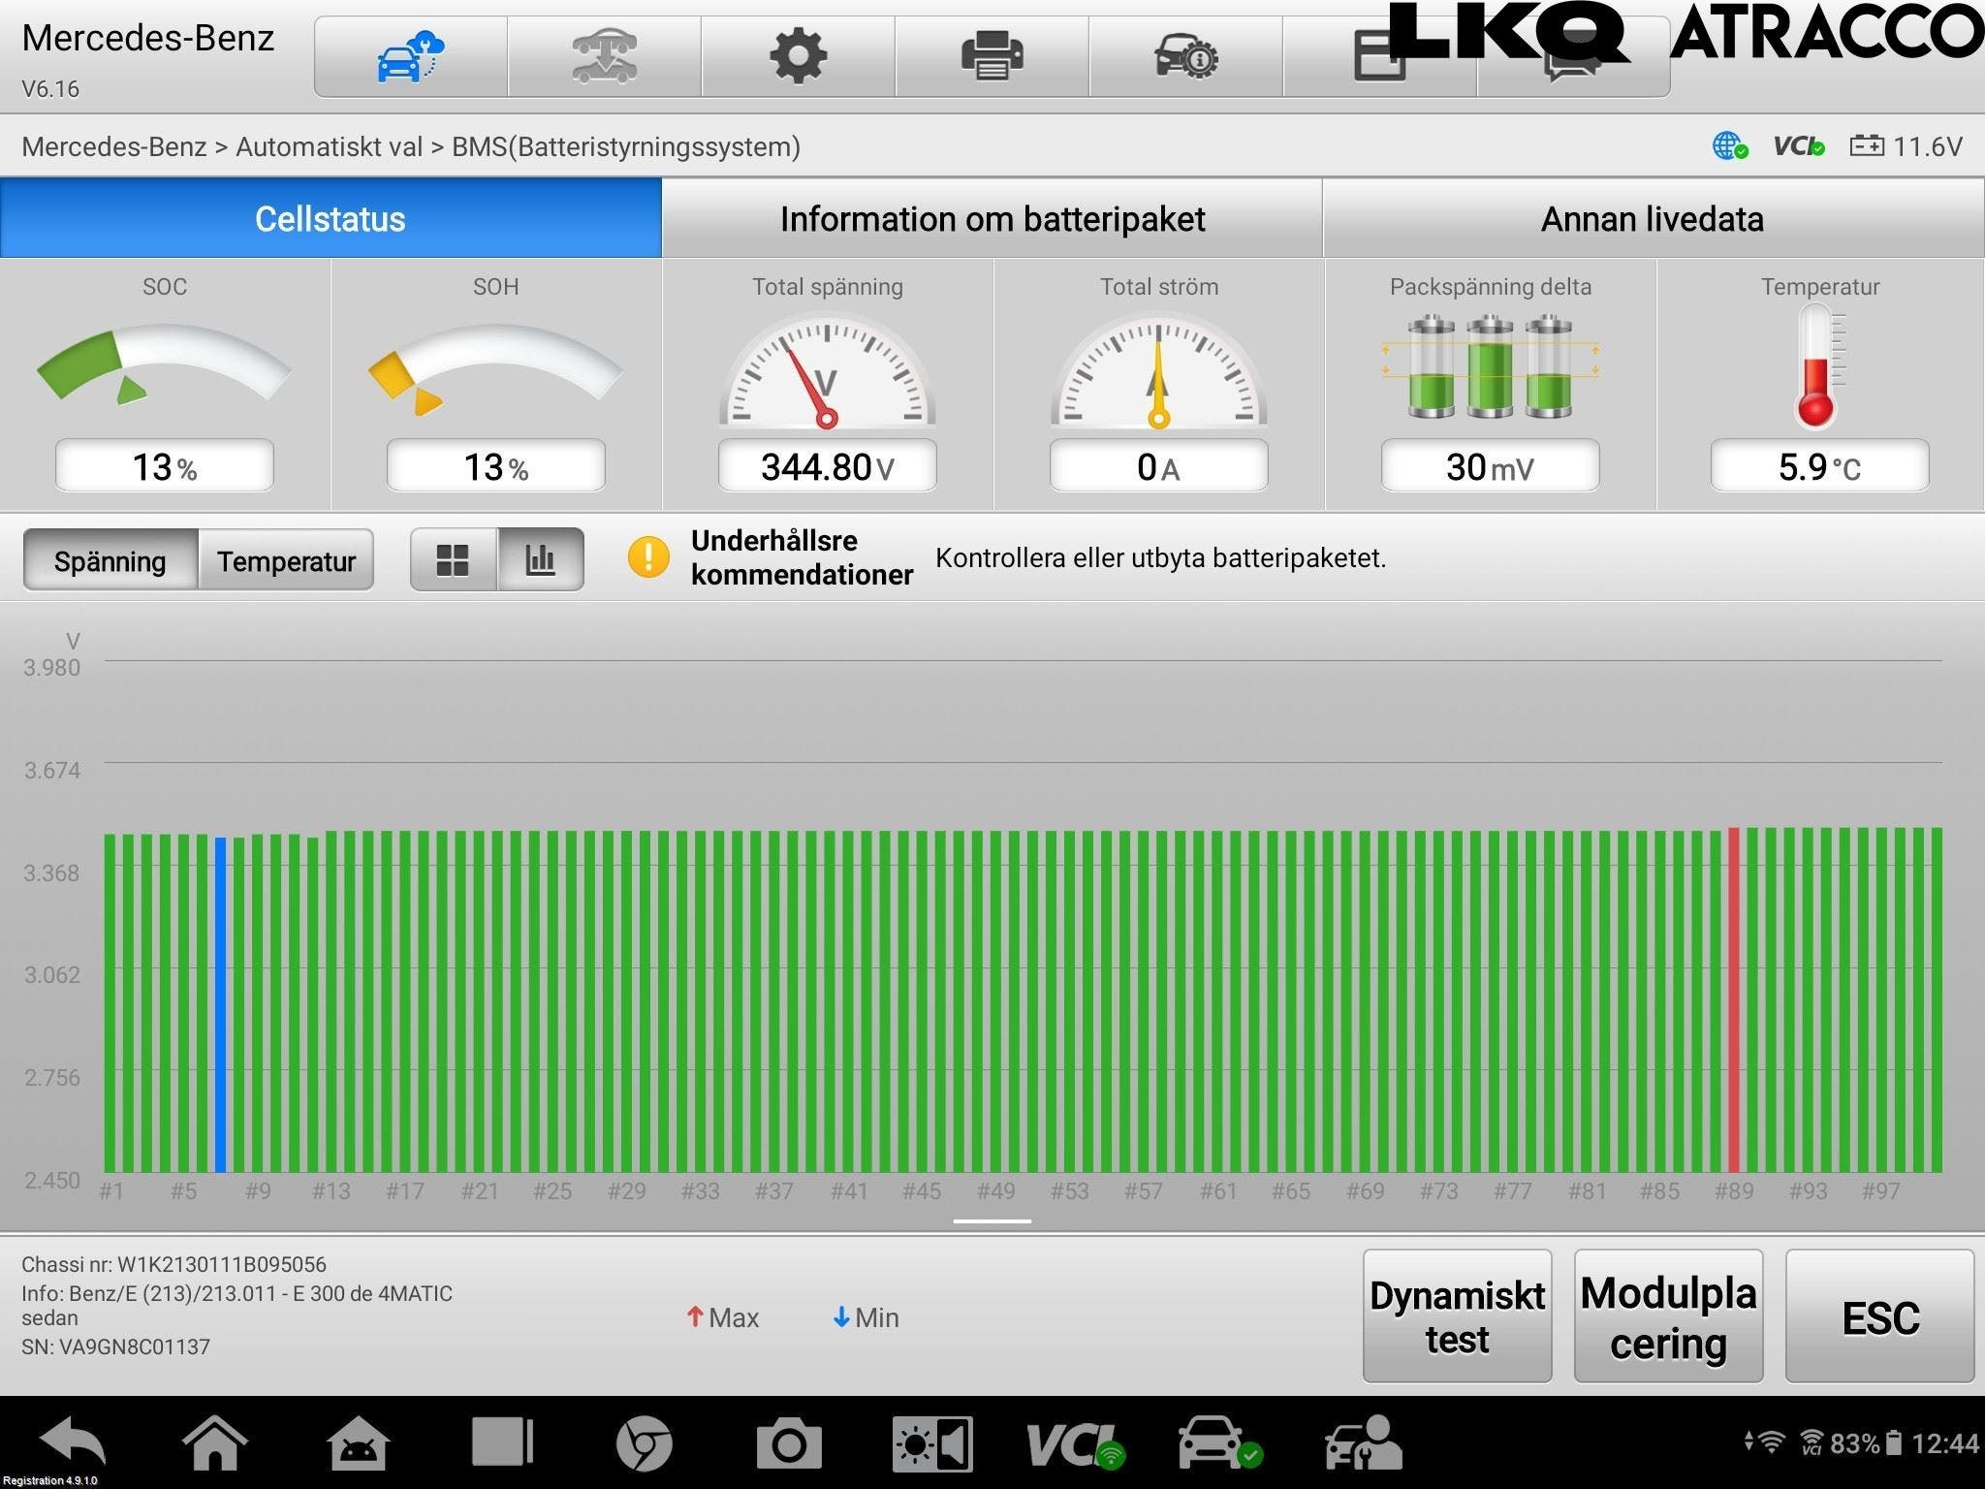Image resolution: width=1985 pixels, height=1489 pixels.
Task: Select bar chart view mode
Action: [x=540, y=559]
